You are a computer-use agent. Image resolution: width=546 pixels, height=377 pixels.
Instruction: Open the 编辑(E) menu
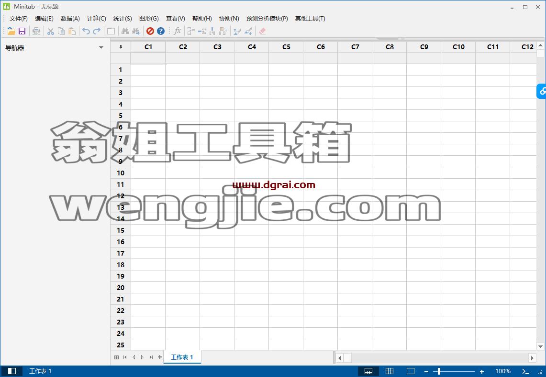[44, 19]
